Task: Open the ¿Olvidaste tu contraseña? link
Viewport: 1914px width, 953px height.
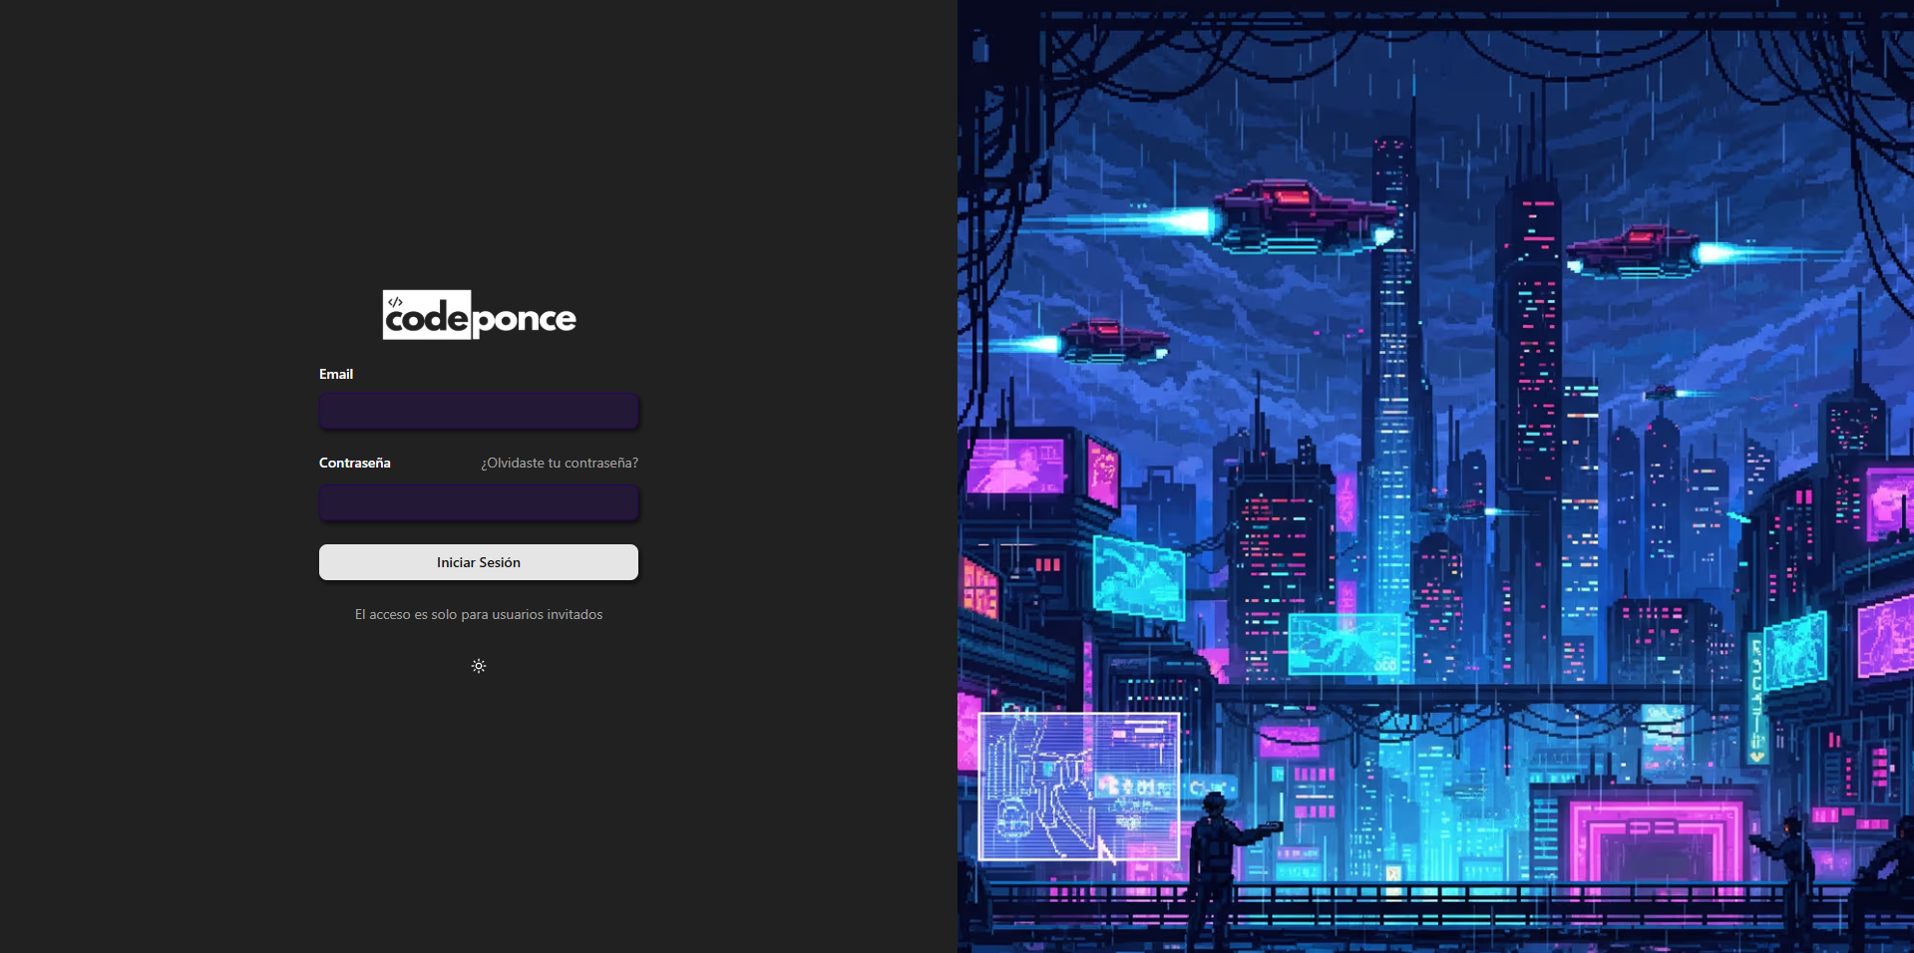Action: click(560, 463)
